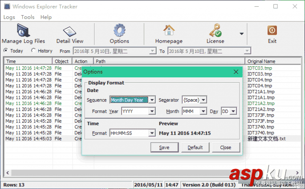Open the Day format dropdown
The width and height of the screenshot is (305, 189).
point(233,111)
